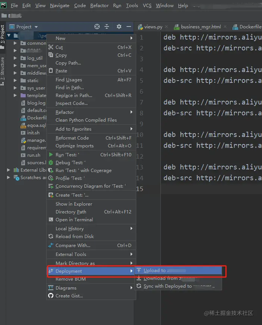This screenshot has width=262, height=325.
Task: Open the Project view dropdown
Action: tap(36, 27)
